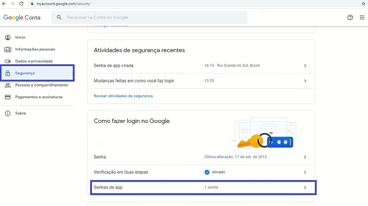The height and width of the screenshot is (206, 368).
Task: Click the Google Conta logo
Action: tap(22, 18)
